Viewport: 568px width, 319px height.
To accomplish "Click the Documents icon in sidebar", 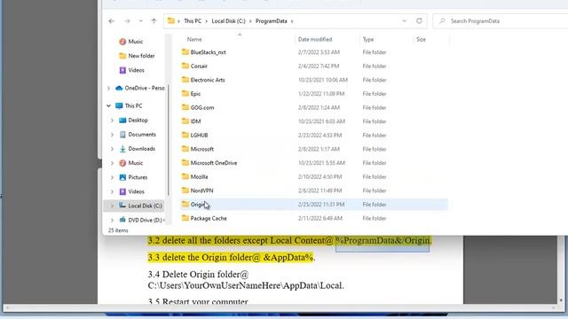I will [122, 134].
